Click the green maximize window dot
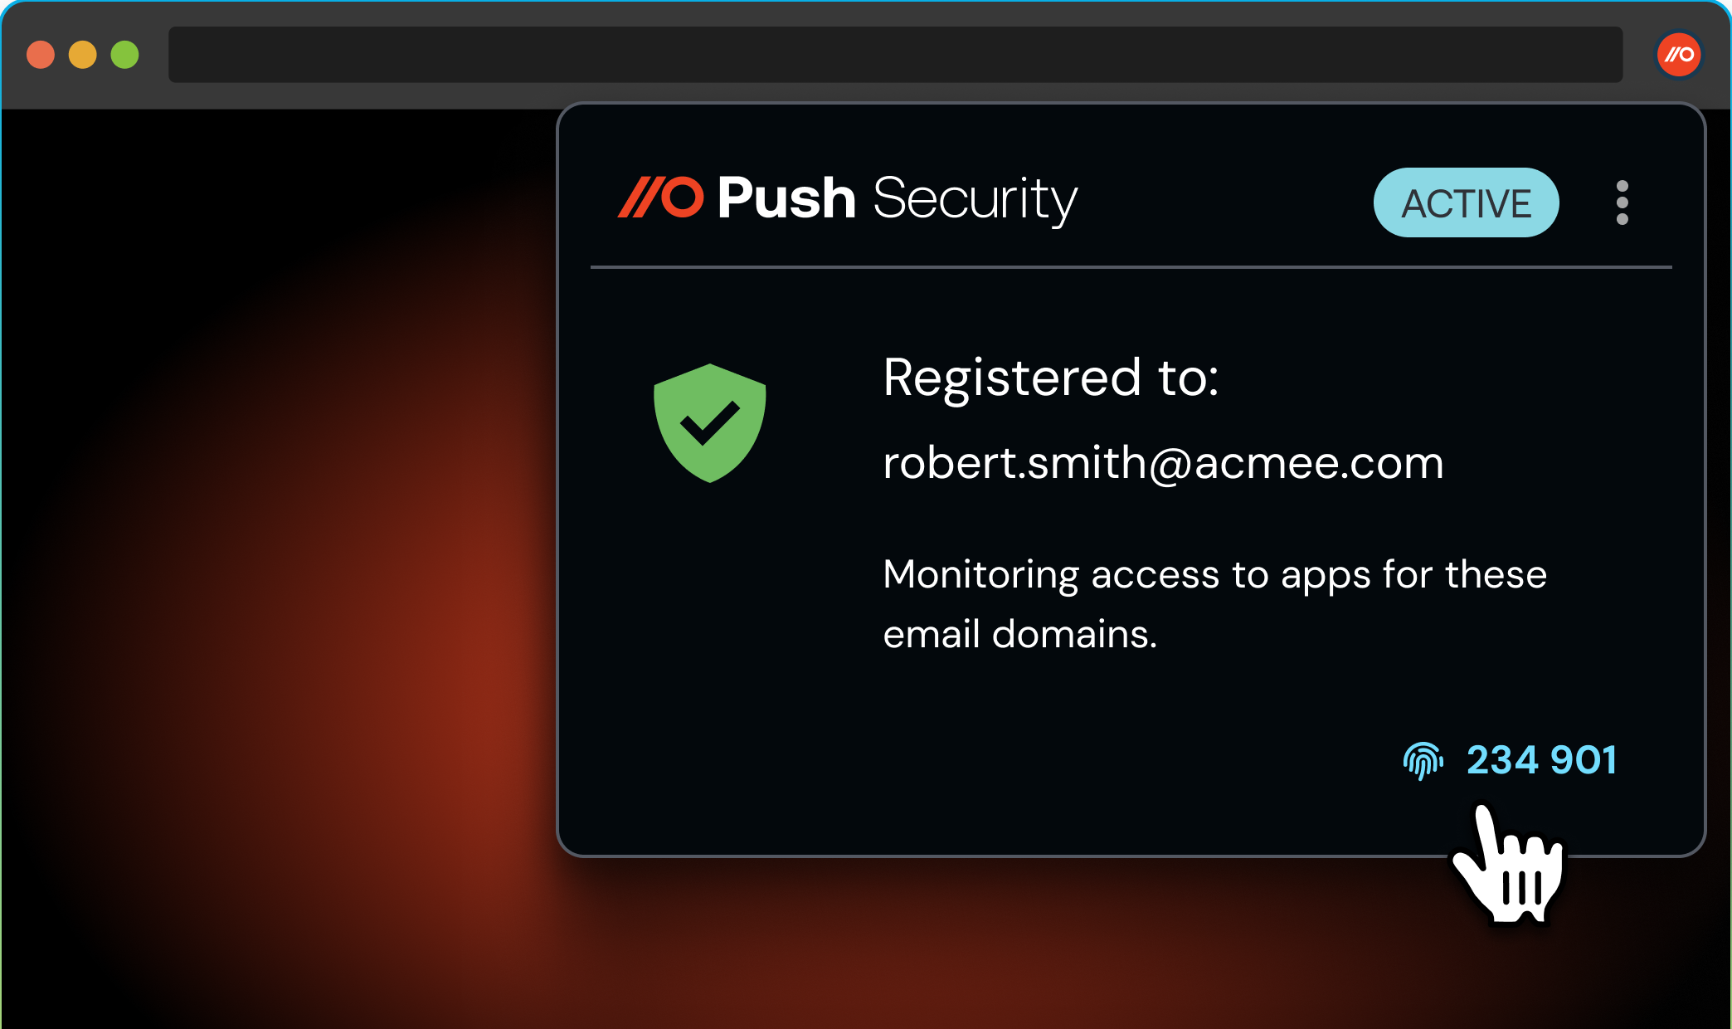This screenshot has width=1732, height=1029. click(x=125, y=55)
